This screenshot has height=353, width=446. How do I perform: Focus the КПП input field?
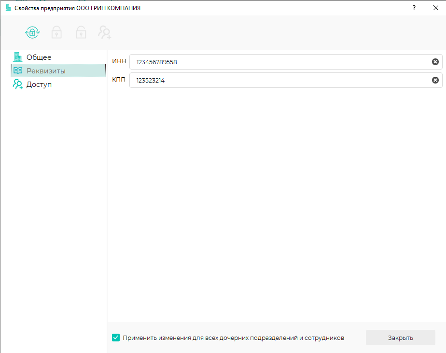(x=280, y=80)
